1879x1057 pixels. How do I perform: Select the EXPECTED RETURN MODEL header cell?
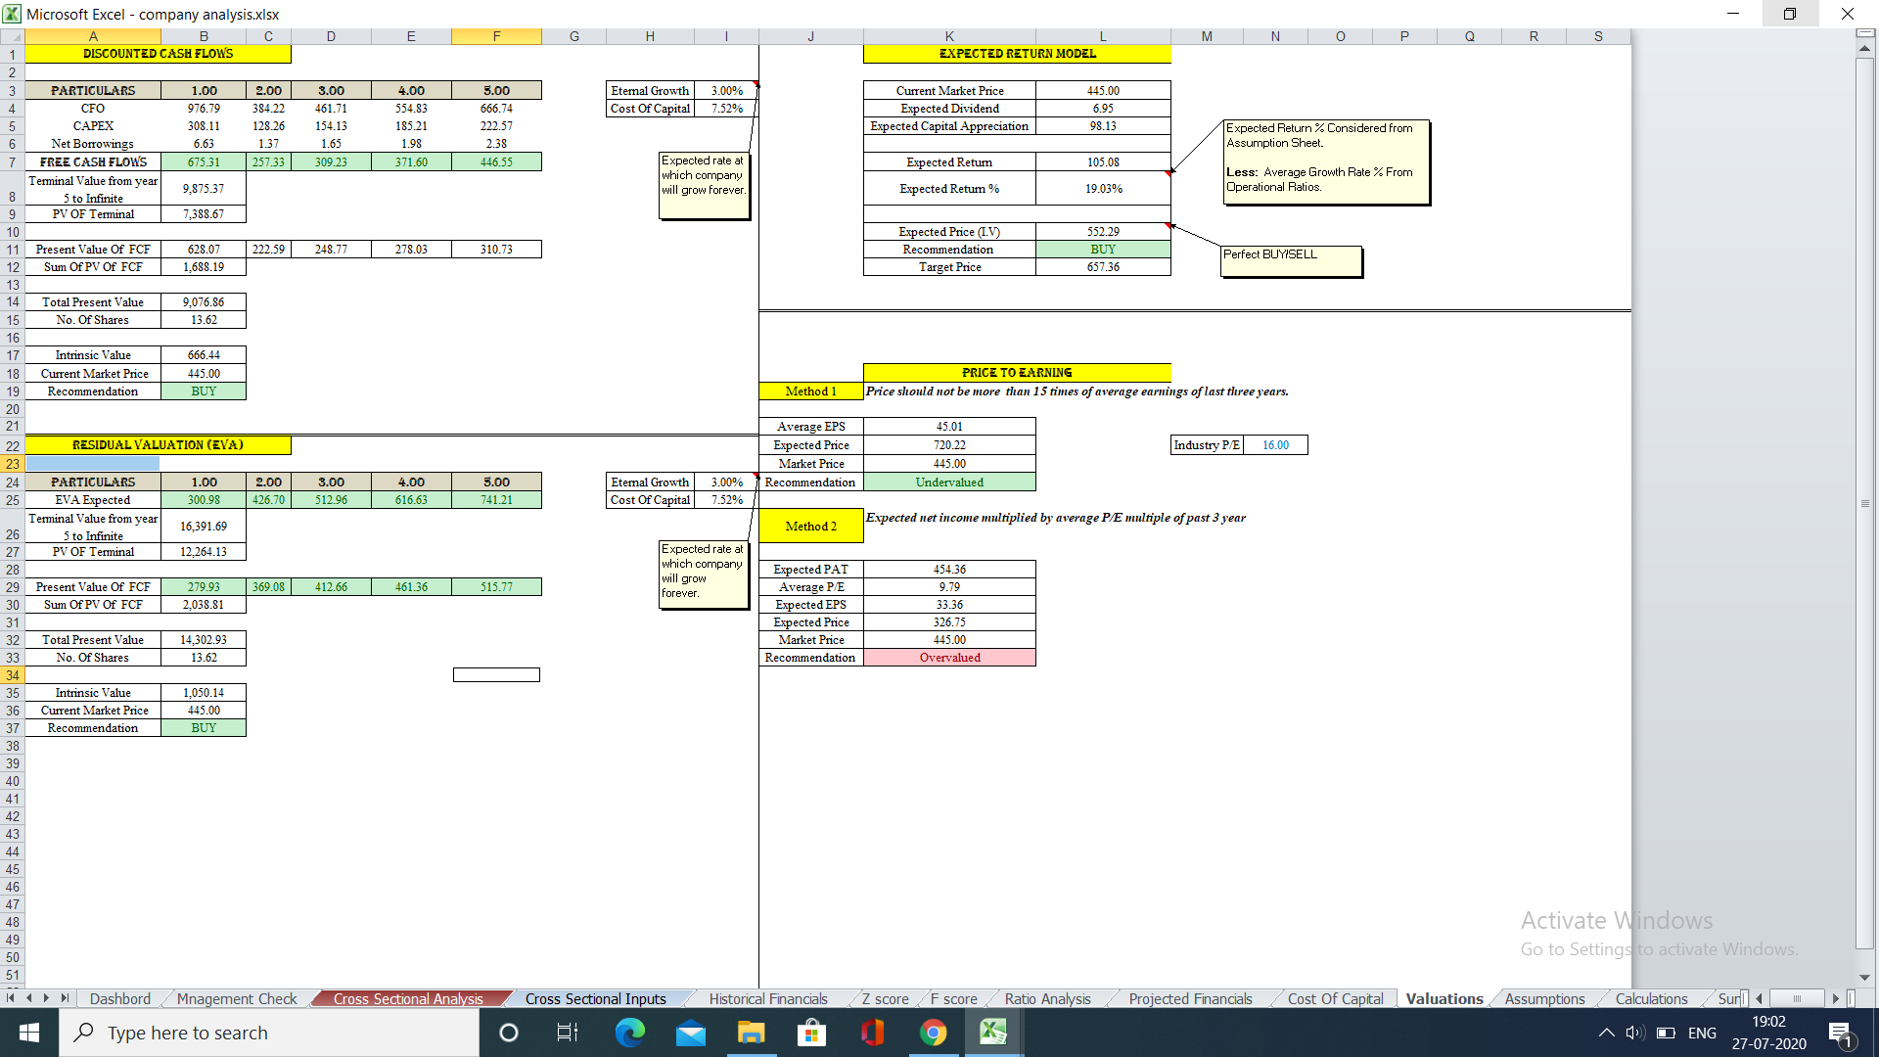[1017, 54]
